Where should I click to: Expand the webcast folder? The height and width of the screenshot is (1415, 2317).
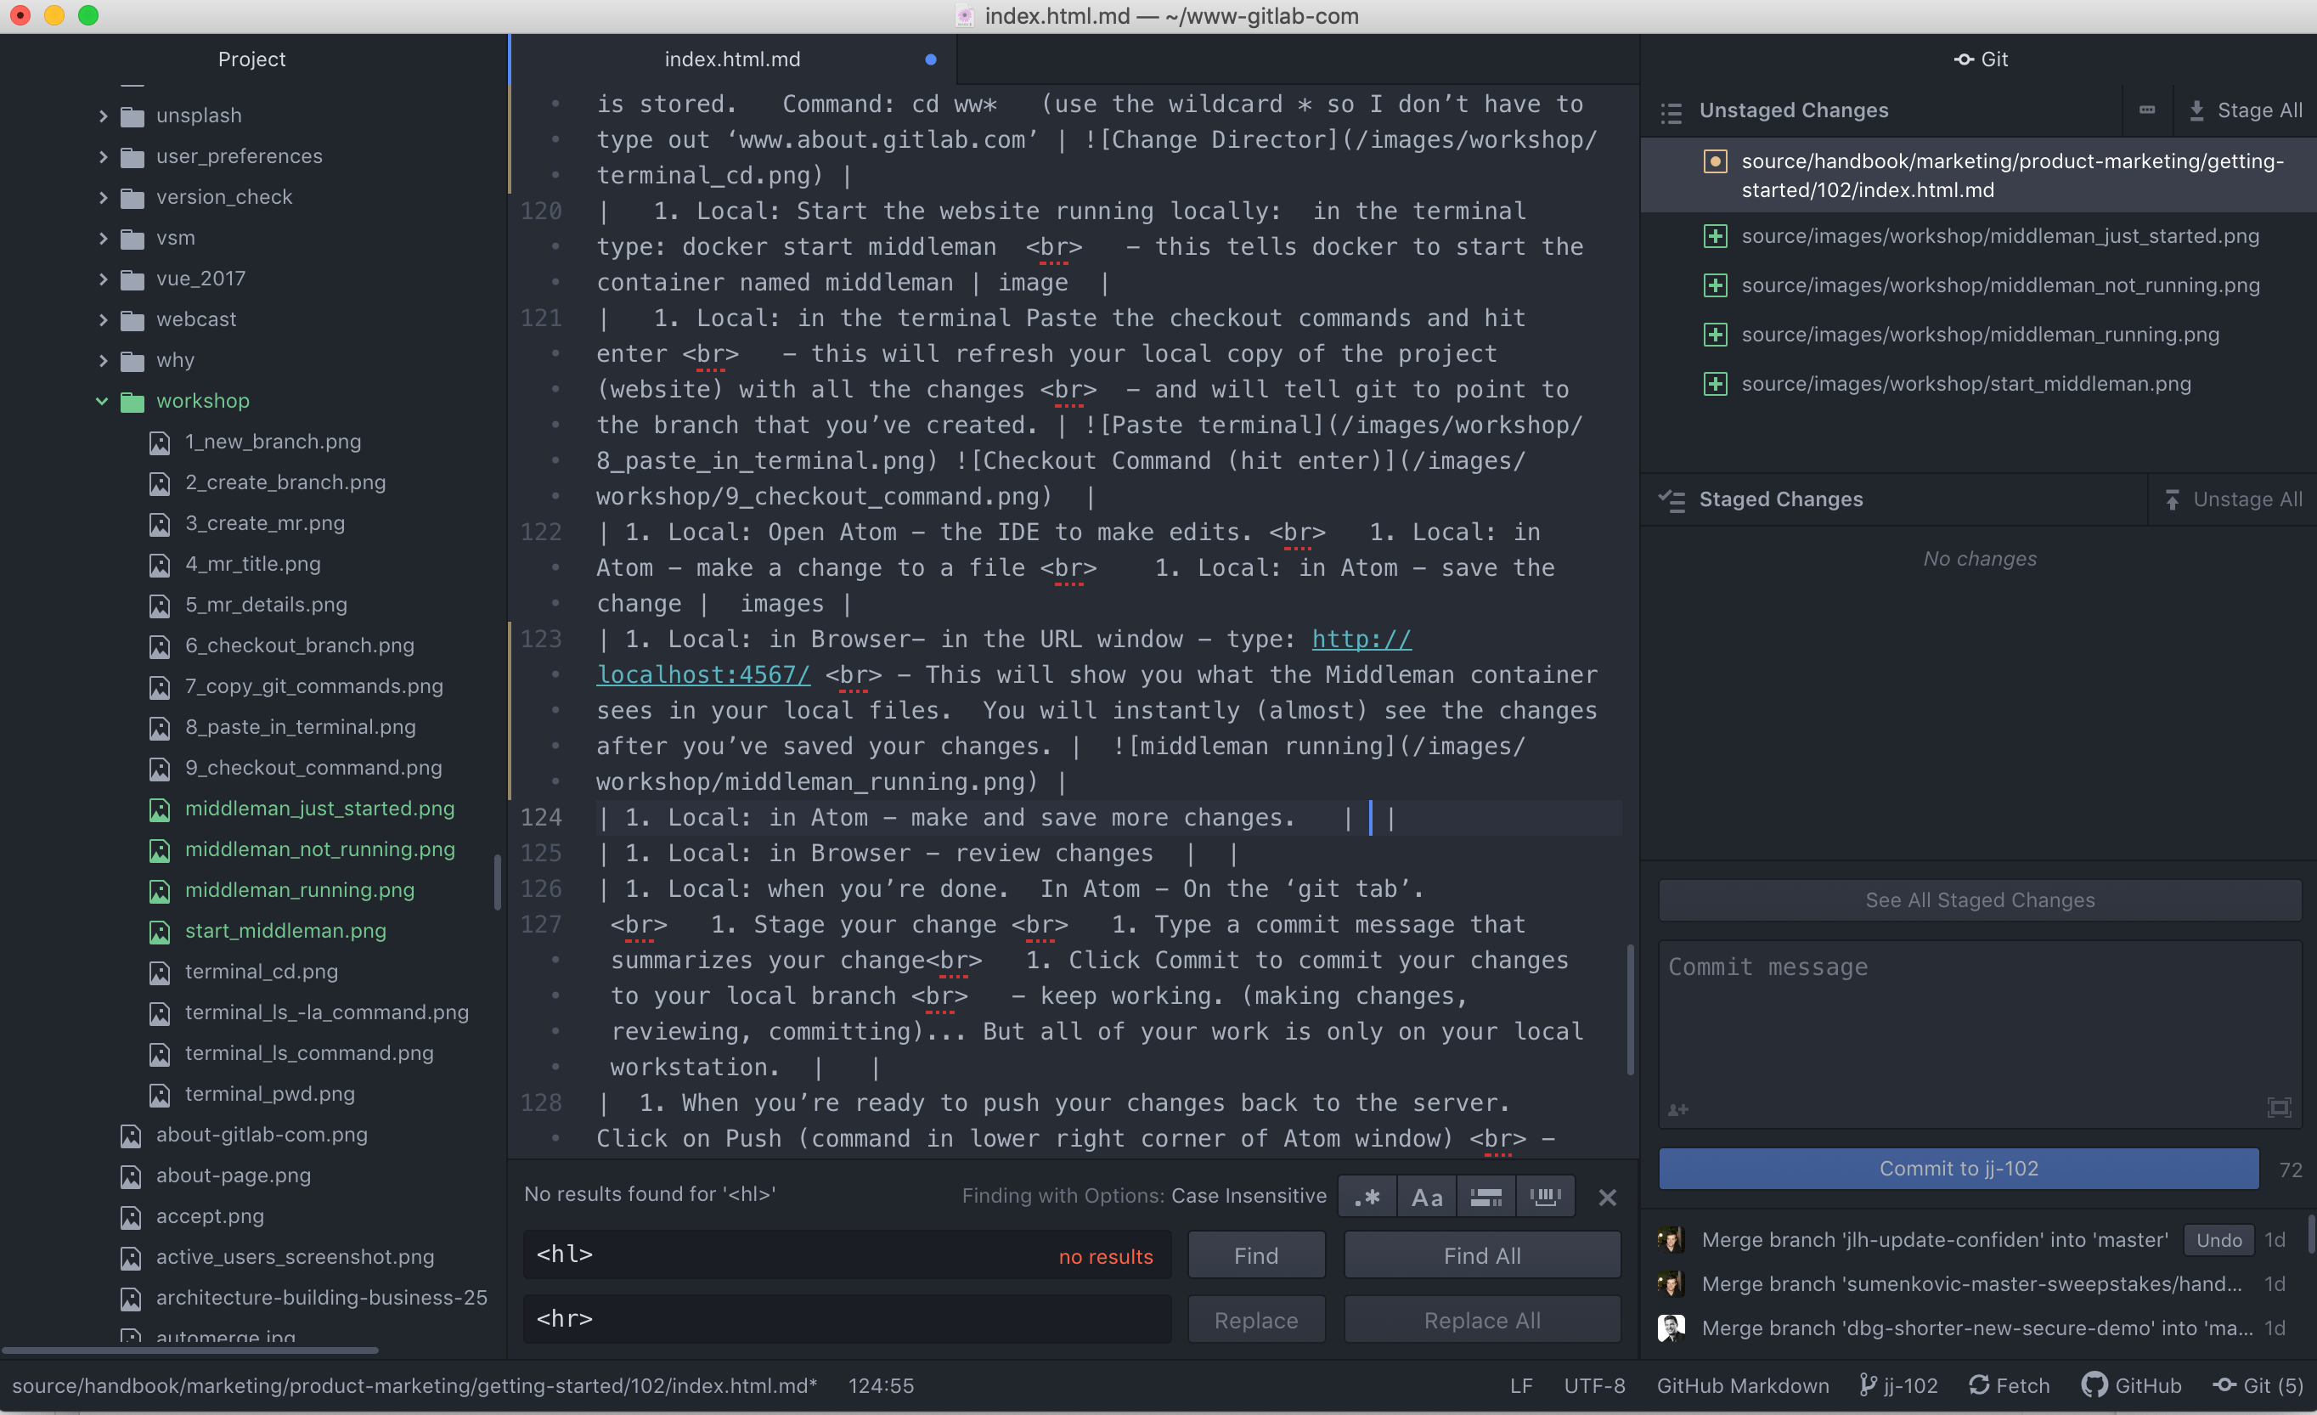pyautogui.click(x=104, y=319)
